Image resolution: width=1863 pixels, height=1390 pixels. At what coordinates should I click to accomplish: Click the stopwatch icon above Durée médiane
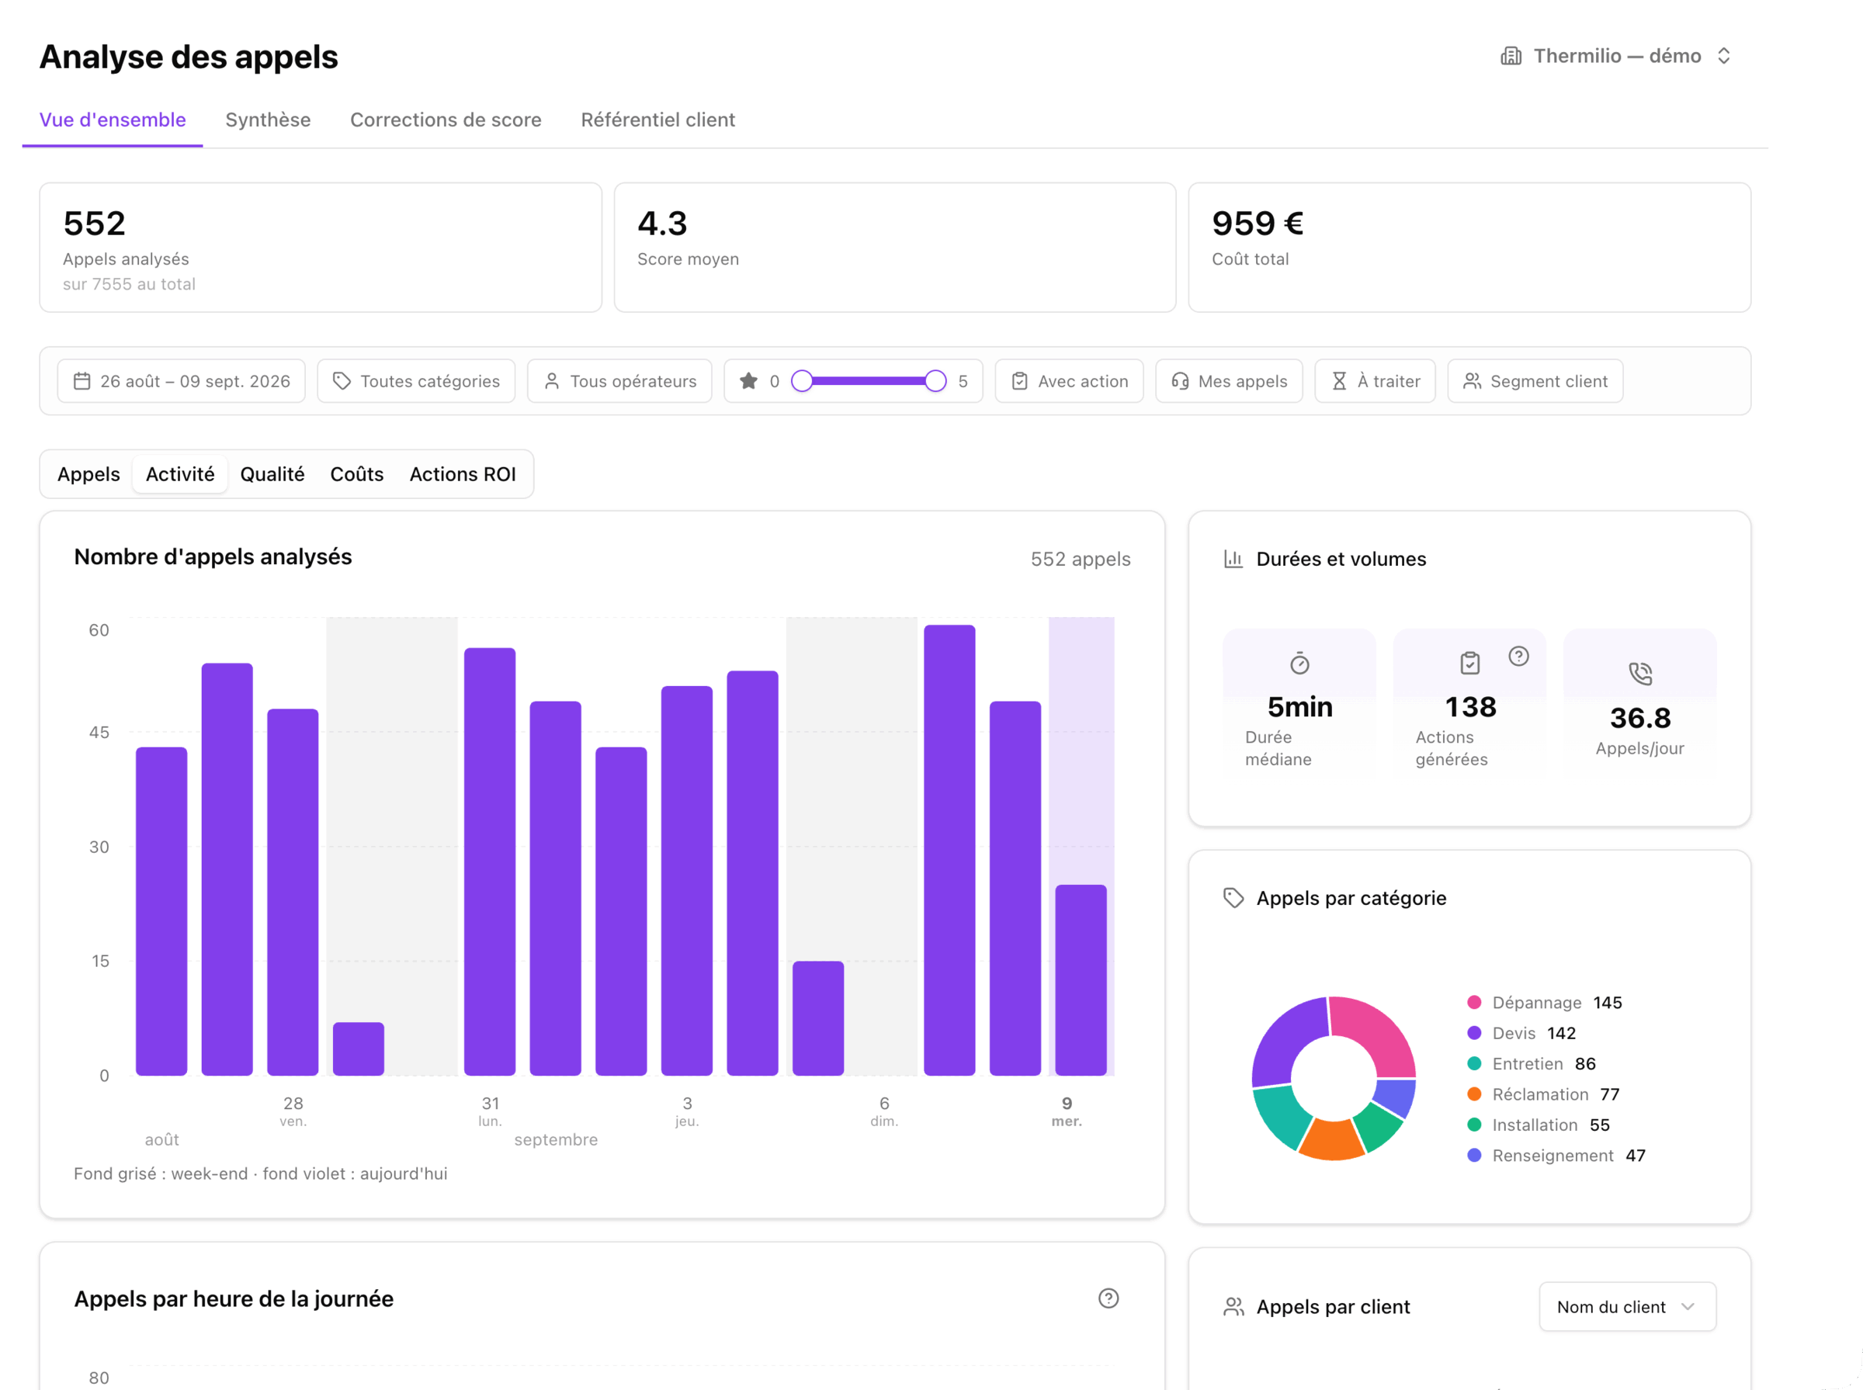click(x=1299, y=664)
